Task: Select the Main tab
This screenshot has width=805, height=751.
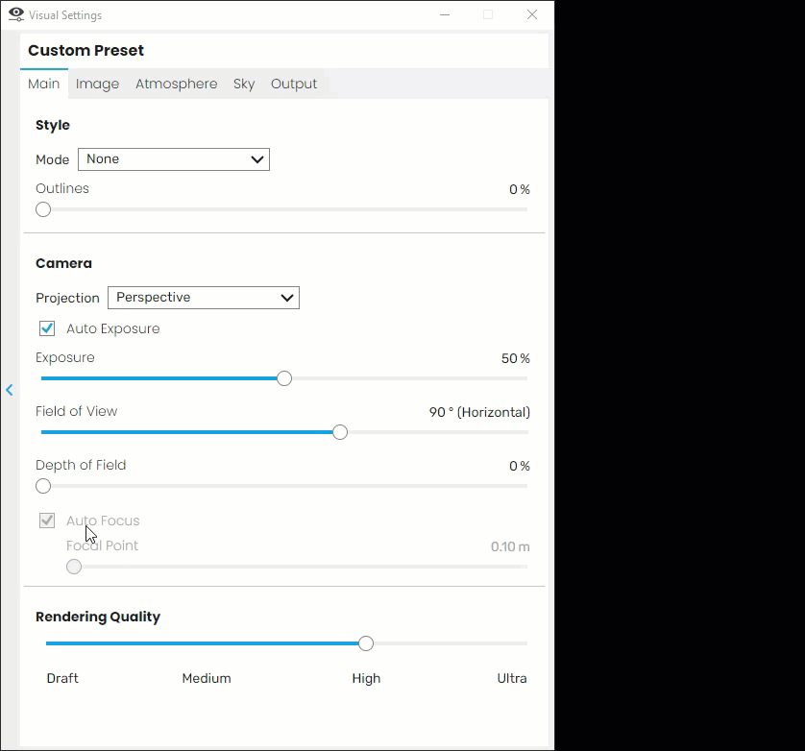Action: point(43,84)
